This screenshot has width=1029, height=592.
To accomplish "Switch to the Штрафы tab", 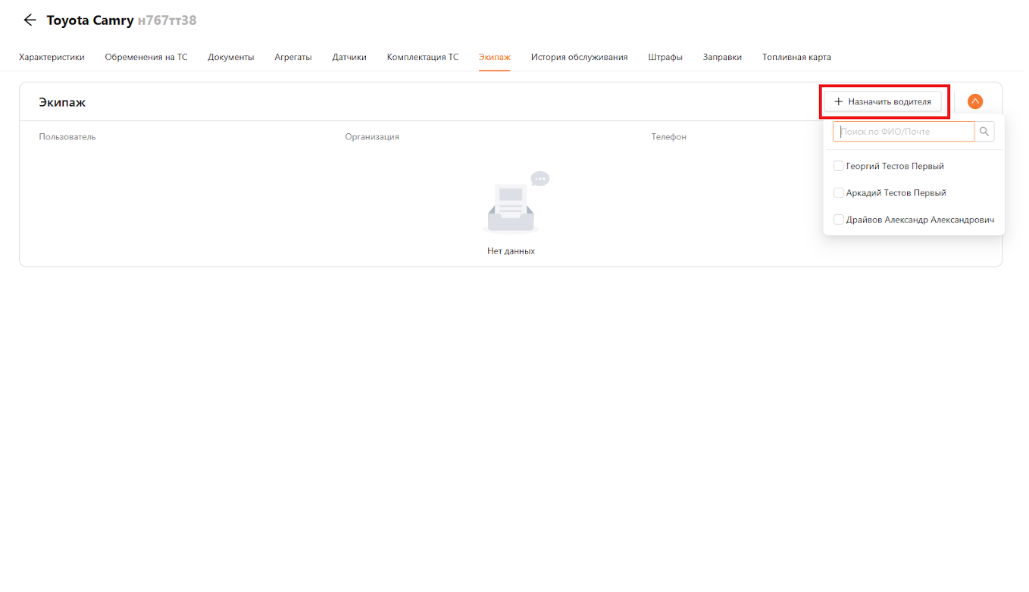I will [665, 57].
